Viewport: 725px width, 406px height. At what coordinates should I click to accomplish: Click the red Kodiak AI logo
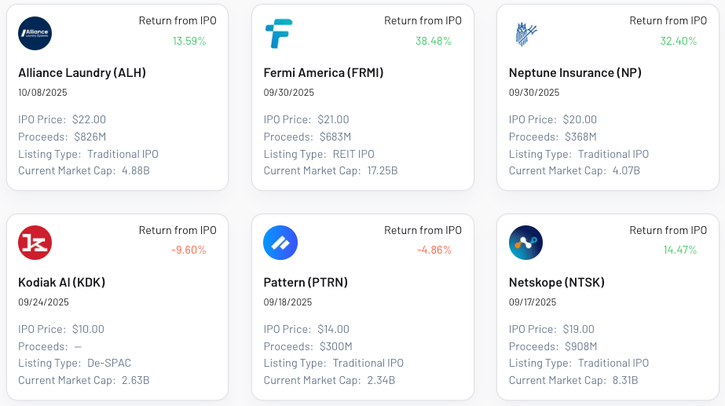tap(35, 243)
